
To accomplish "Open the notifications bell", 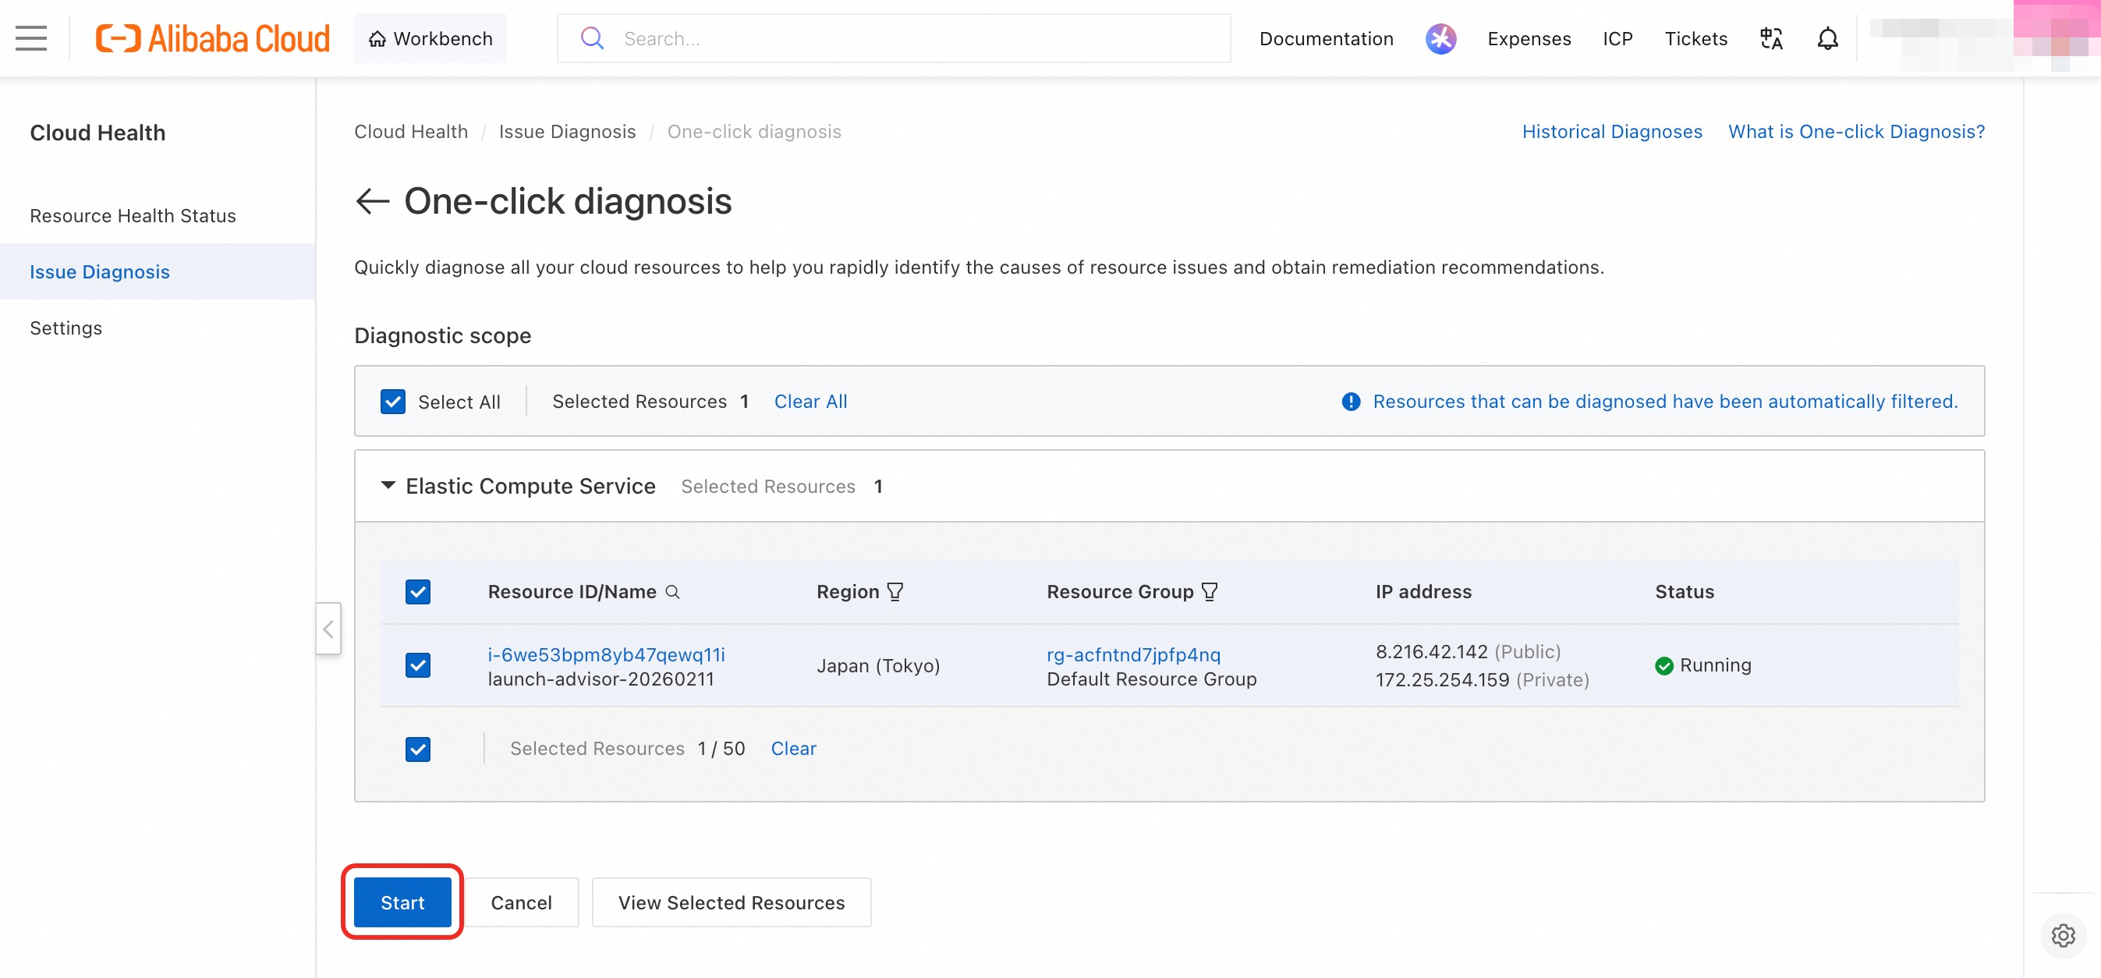I will click(x=1827, y=38).
